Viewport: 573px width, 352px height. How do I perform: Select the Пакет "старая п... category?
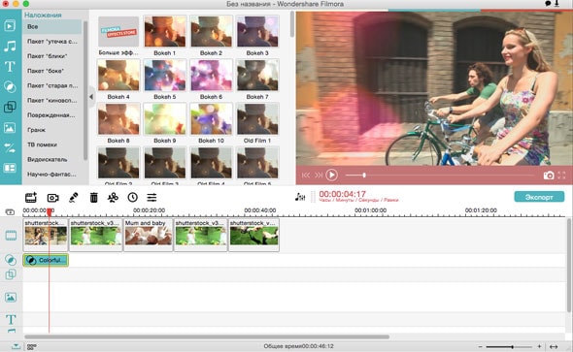pyautogui.click(x=51, y=85)
